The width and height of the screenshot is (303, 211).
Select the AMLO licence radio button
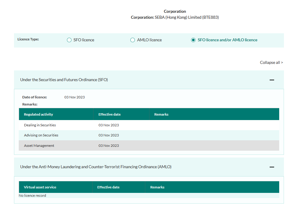tap(132, 40)
